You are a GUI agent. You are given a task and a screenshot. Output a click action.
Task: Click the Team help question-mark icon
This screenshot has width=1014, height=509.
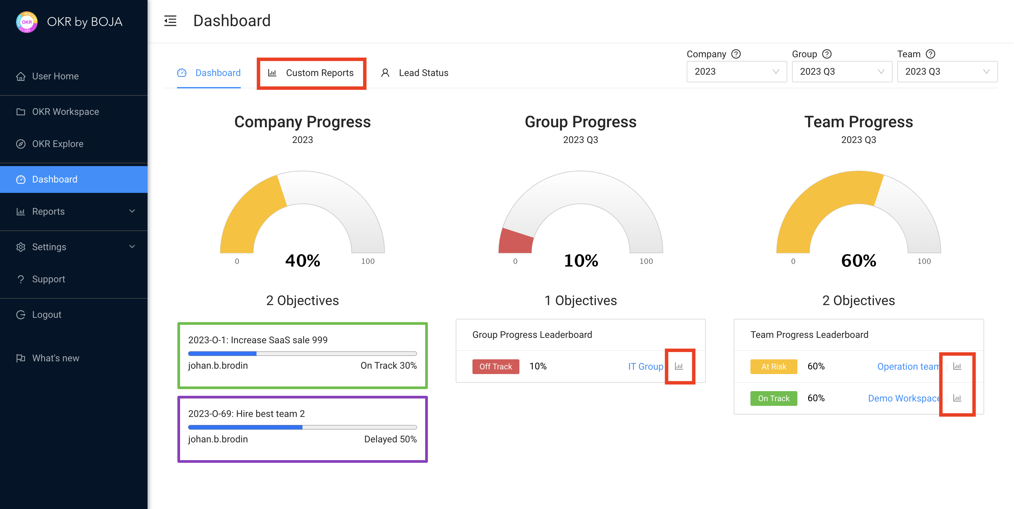point(930,54)
